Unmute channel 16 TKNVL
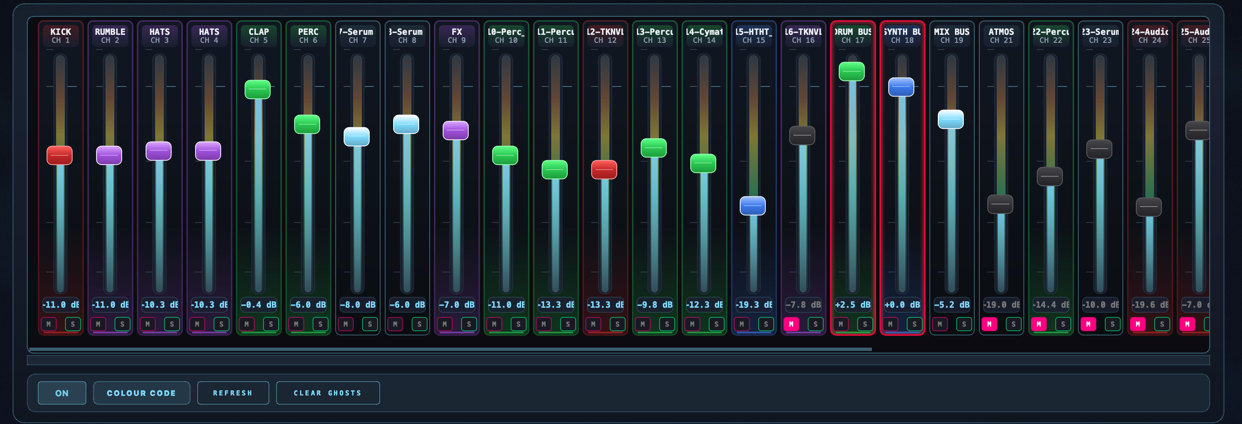1242x424 pixels. pyautogui.click(x=791, y=324)
